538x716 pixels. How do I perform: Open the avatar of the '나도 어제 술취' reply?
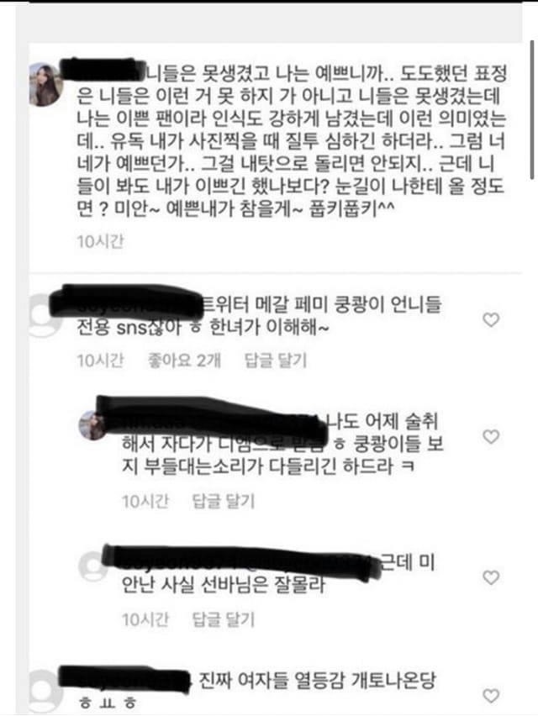[x=91, y=425]
